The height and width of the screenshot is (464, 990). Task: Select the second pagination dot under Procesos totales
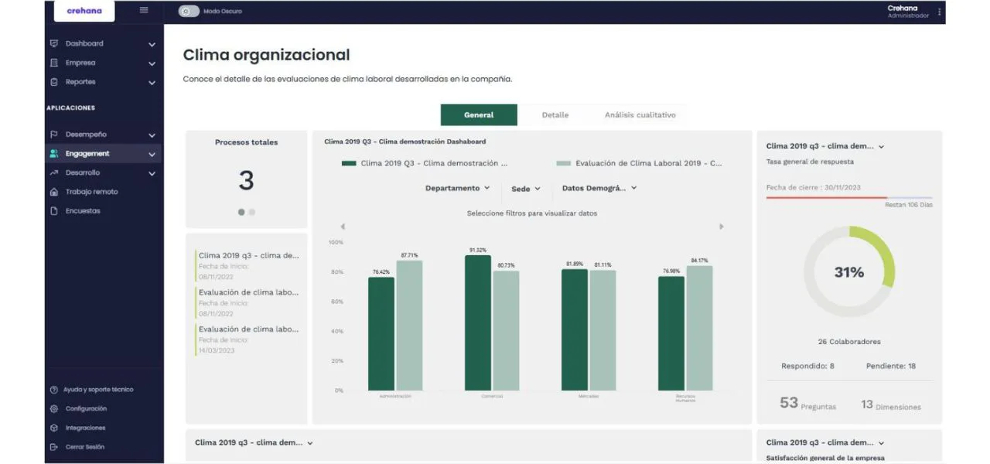(x=252, y=210)
